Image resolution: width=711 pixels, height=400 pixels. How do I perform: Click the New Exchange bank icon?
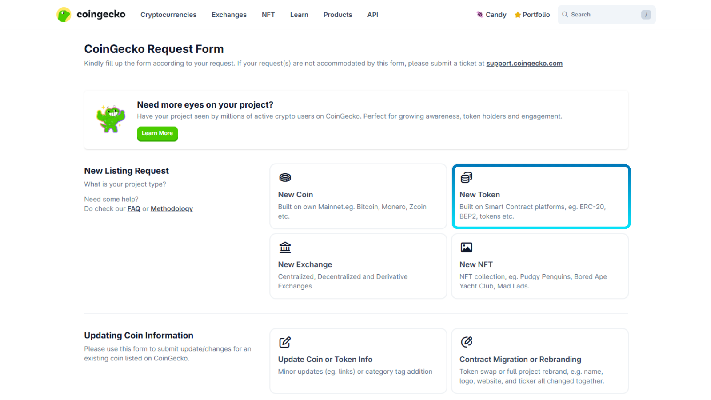[285, 247]
